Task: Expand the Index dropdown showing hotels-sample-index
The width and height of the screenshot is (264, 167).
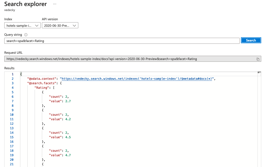Action: pos(22,25)
